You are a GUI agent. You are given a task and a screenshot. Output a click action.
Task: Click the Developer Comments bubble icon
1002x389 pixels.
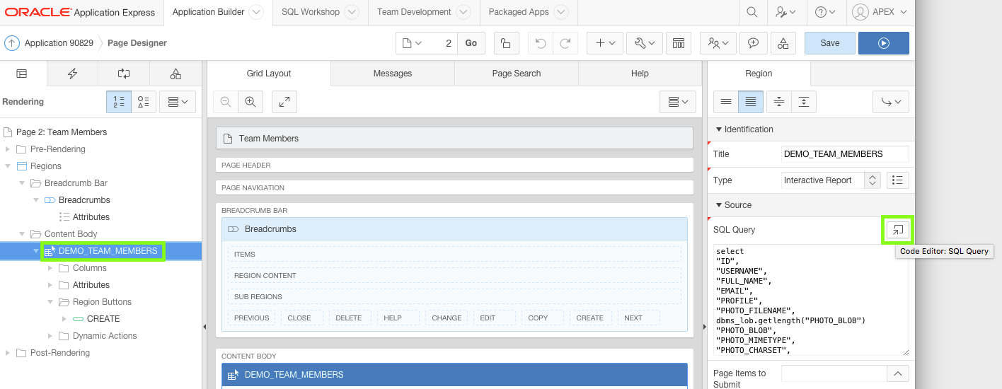tap(754, 43)
